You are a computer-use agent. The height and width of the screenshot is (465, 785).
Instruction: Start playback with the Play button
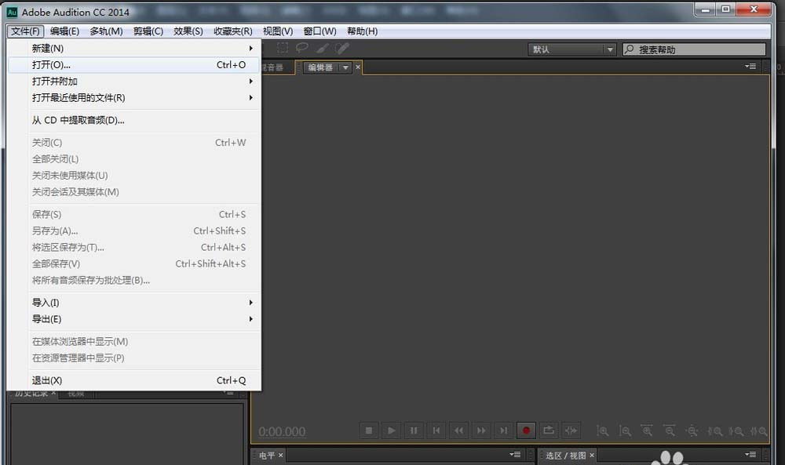tap(391, 430)
